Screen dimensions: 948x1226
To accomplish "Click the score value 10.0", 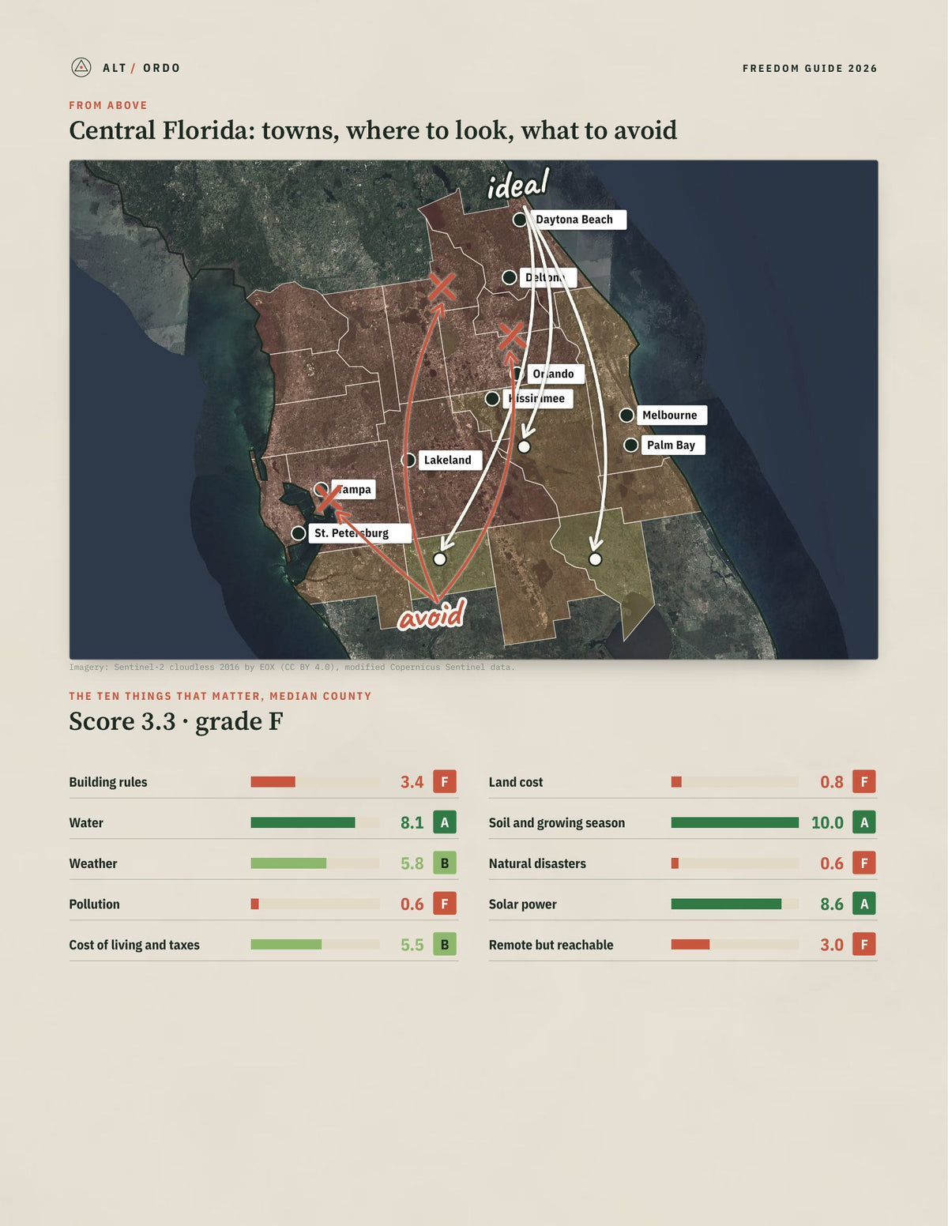I will [x=828, y=822].
